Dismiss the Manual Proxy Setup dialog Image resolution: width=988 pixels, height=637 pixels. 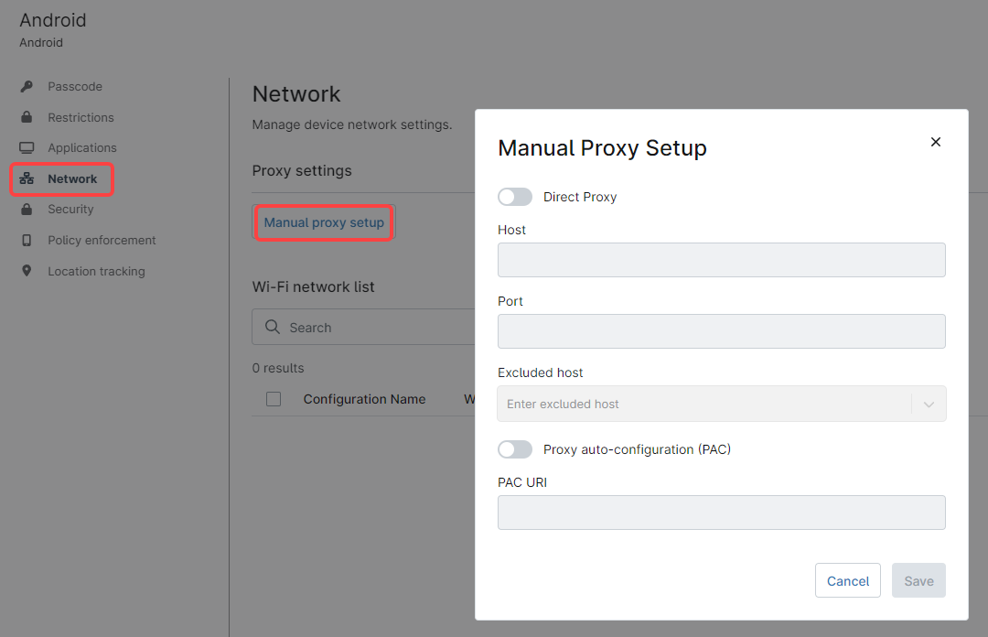pyautogui.click(x=935, y=142)
